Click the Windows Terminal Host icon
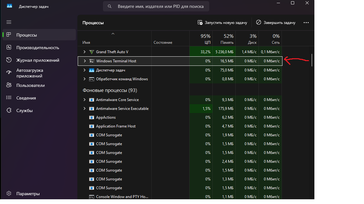This screenshot has height=204, width=364. (x=92, y=61)
